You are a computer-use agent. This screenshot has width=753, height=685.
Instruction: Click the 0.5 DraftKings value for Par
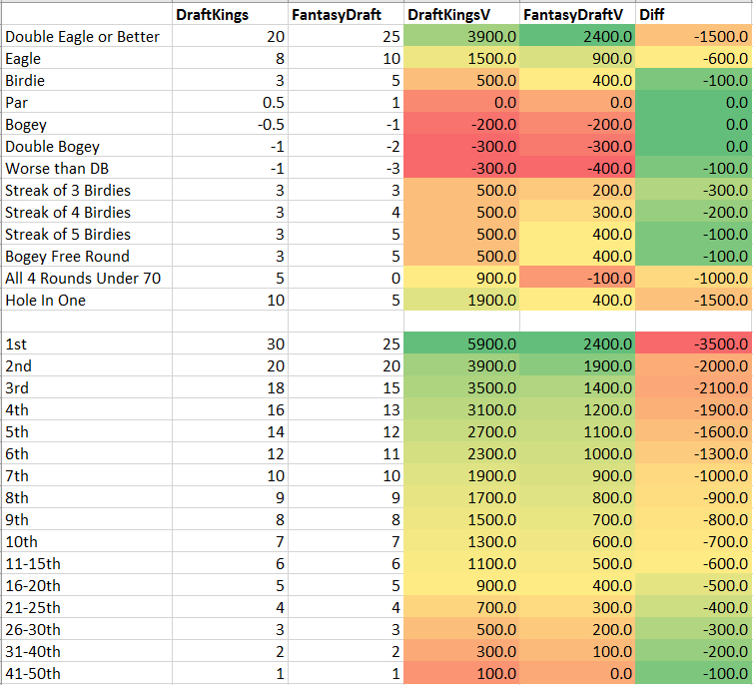[230, 102]
